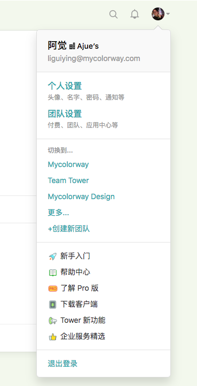Click the download icon for 下载客户端

click(52, 305)
